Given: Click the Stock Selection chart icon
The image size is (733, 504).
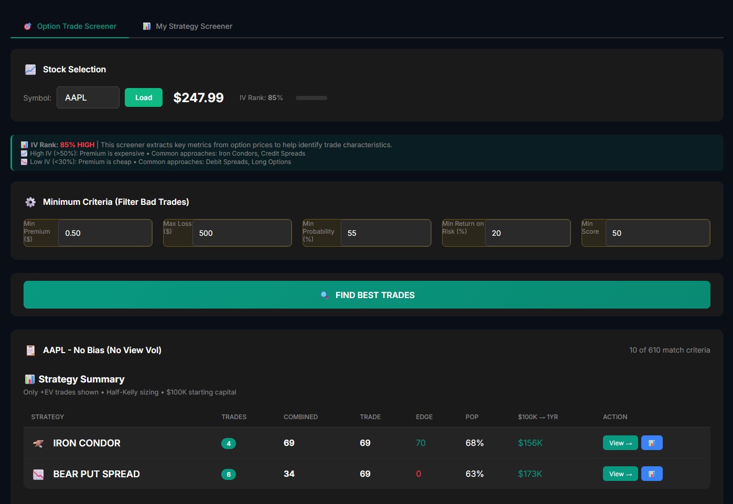Looking at the screenshot, I should tap(30, 70).
